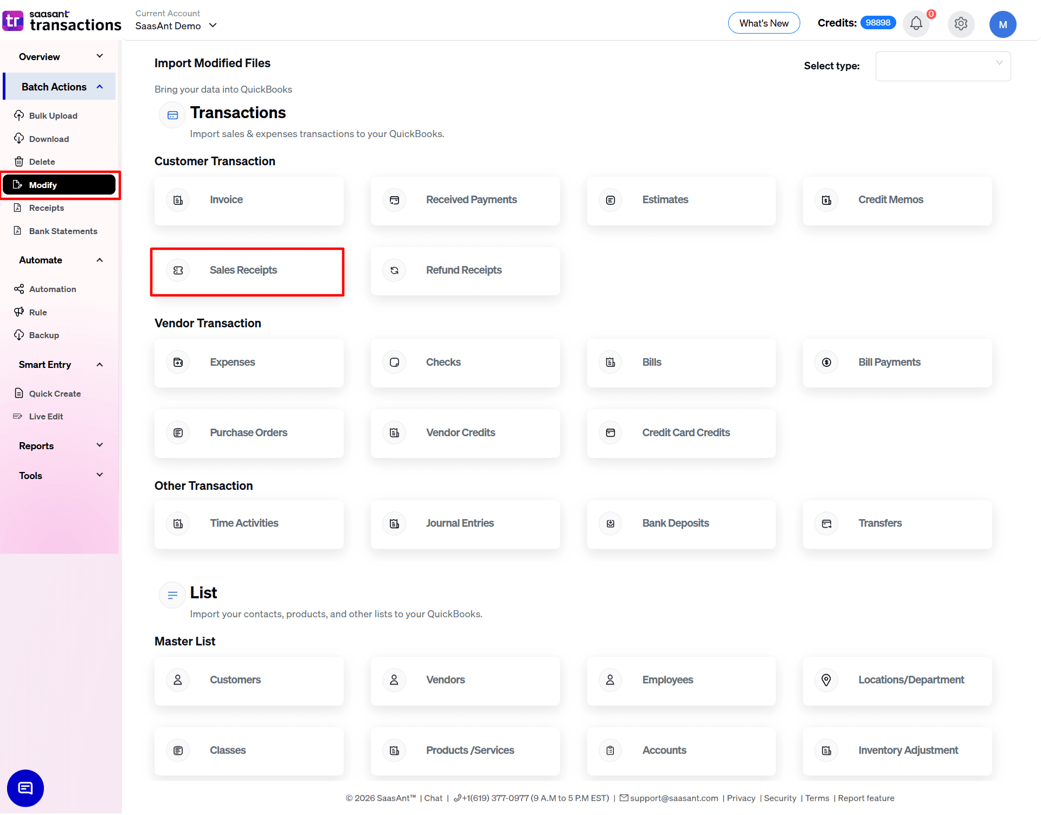Screen dimensions: 1041x815
Task: Click the What's New button
Action: (x=764, y=23)
